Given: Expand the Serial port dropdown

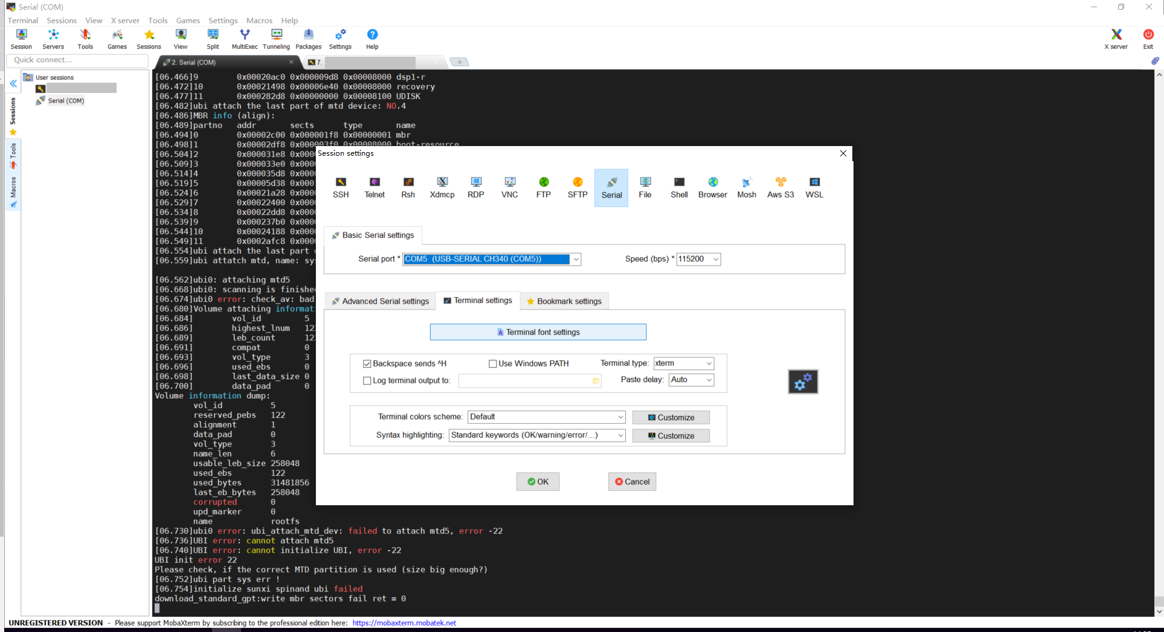Looking at the screenshot, I should [x=576, y=259].
